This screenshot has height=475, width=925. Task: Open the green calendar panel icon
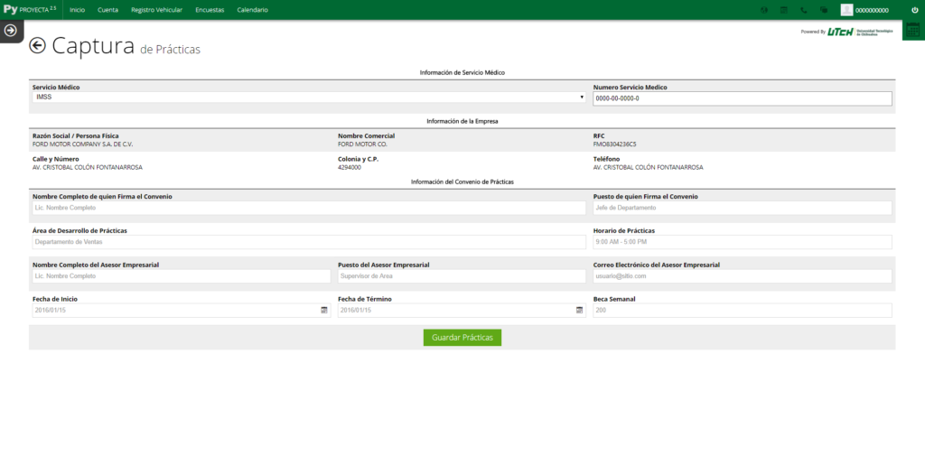(912, 30)
